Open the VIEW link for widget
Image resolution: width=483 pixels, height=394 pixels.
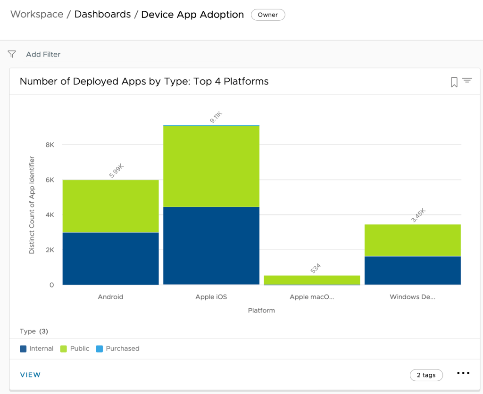point(30,375)
